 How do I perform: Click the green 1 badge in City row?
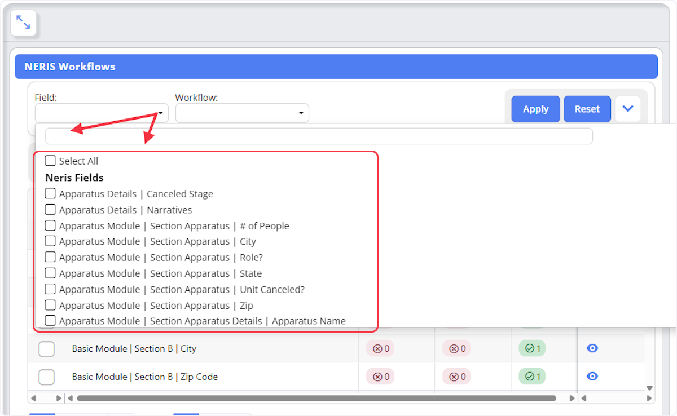532,348
